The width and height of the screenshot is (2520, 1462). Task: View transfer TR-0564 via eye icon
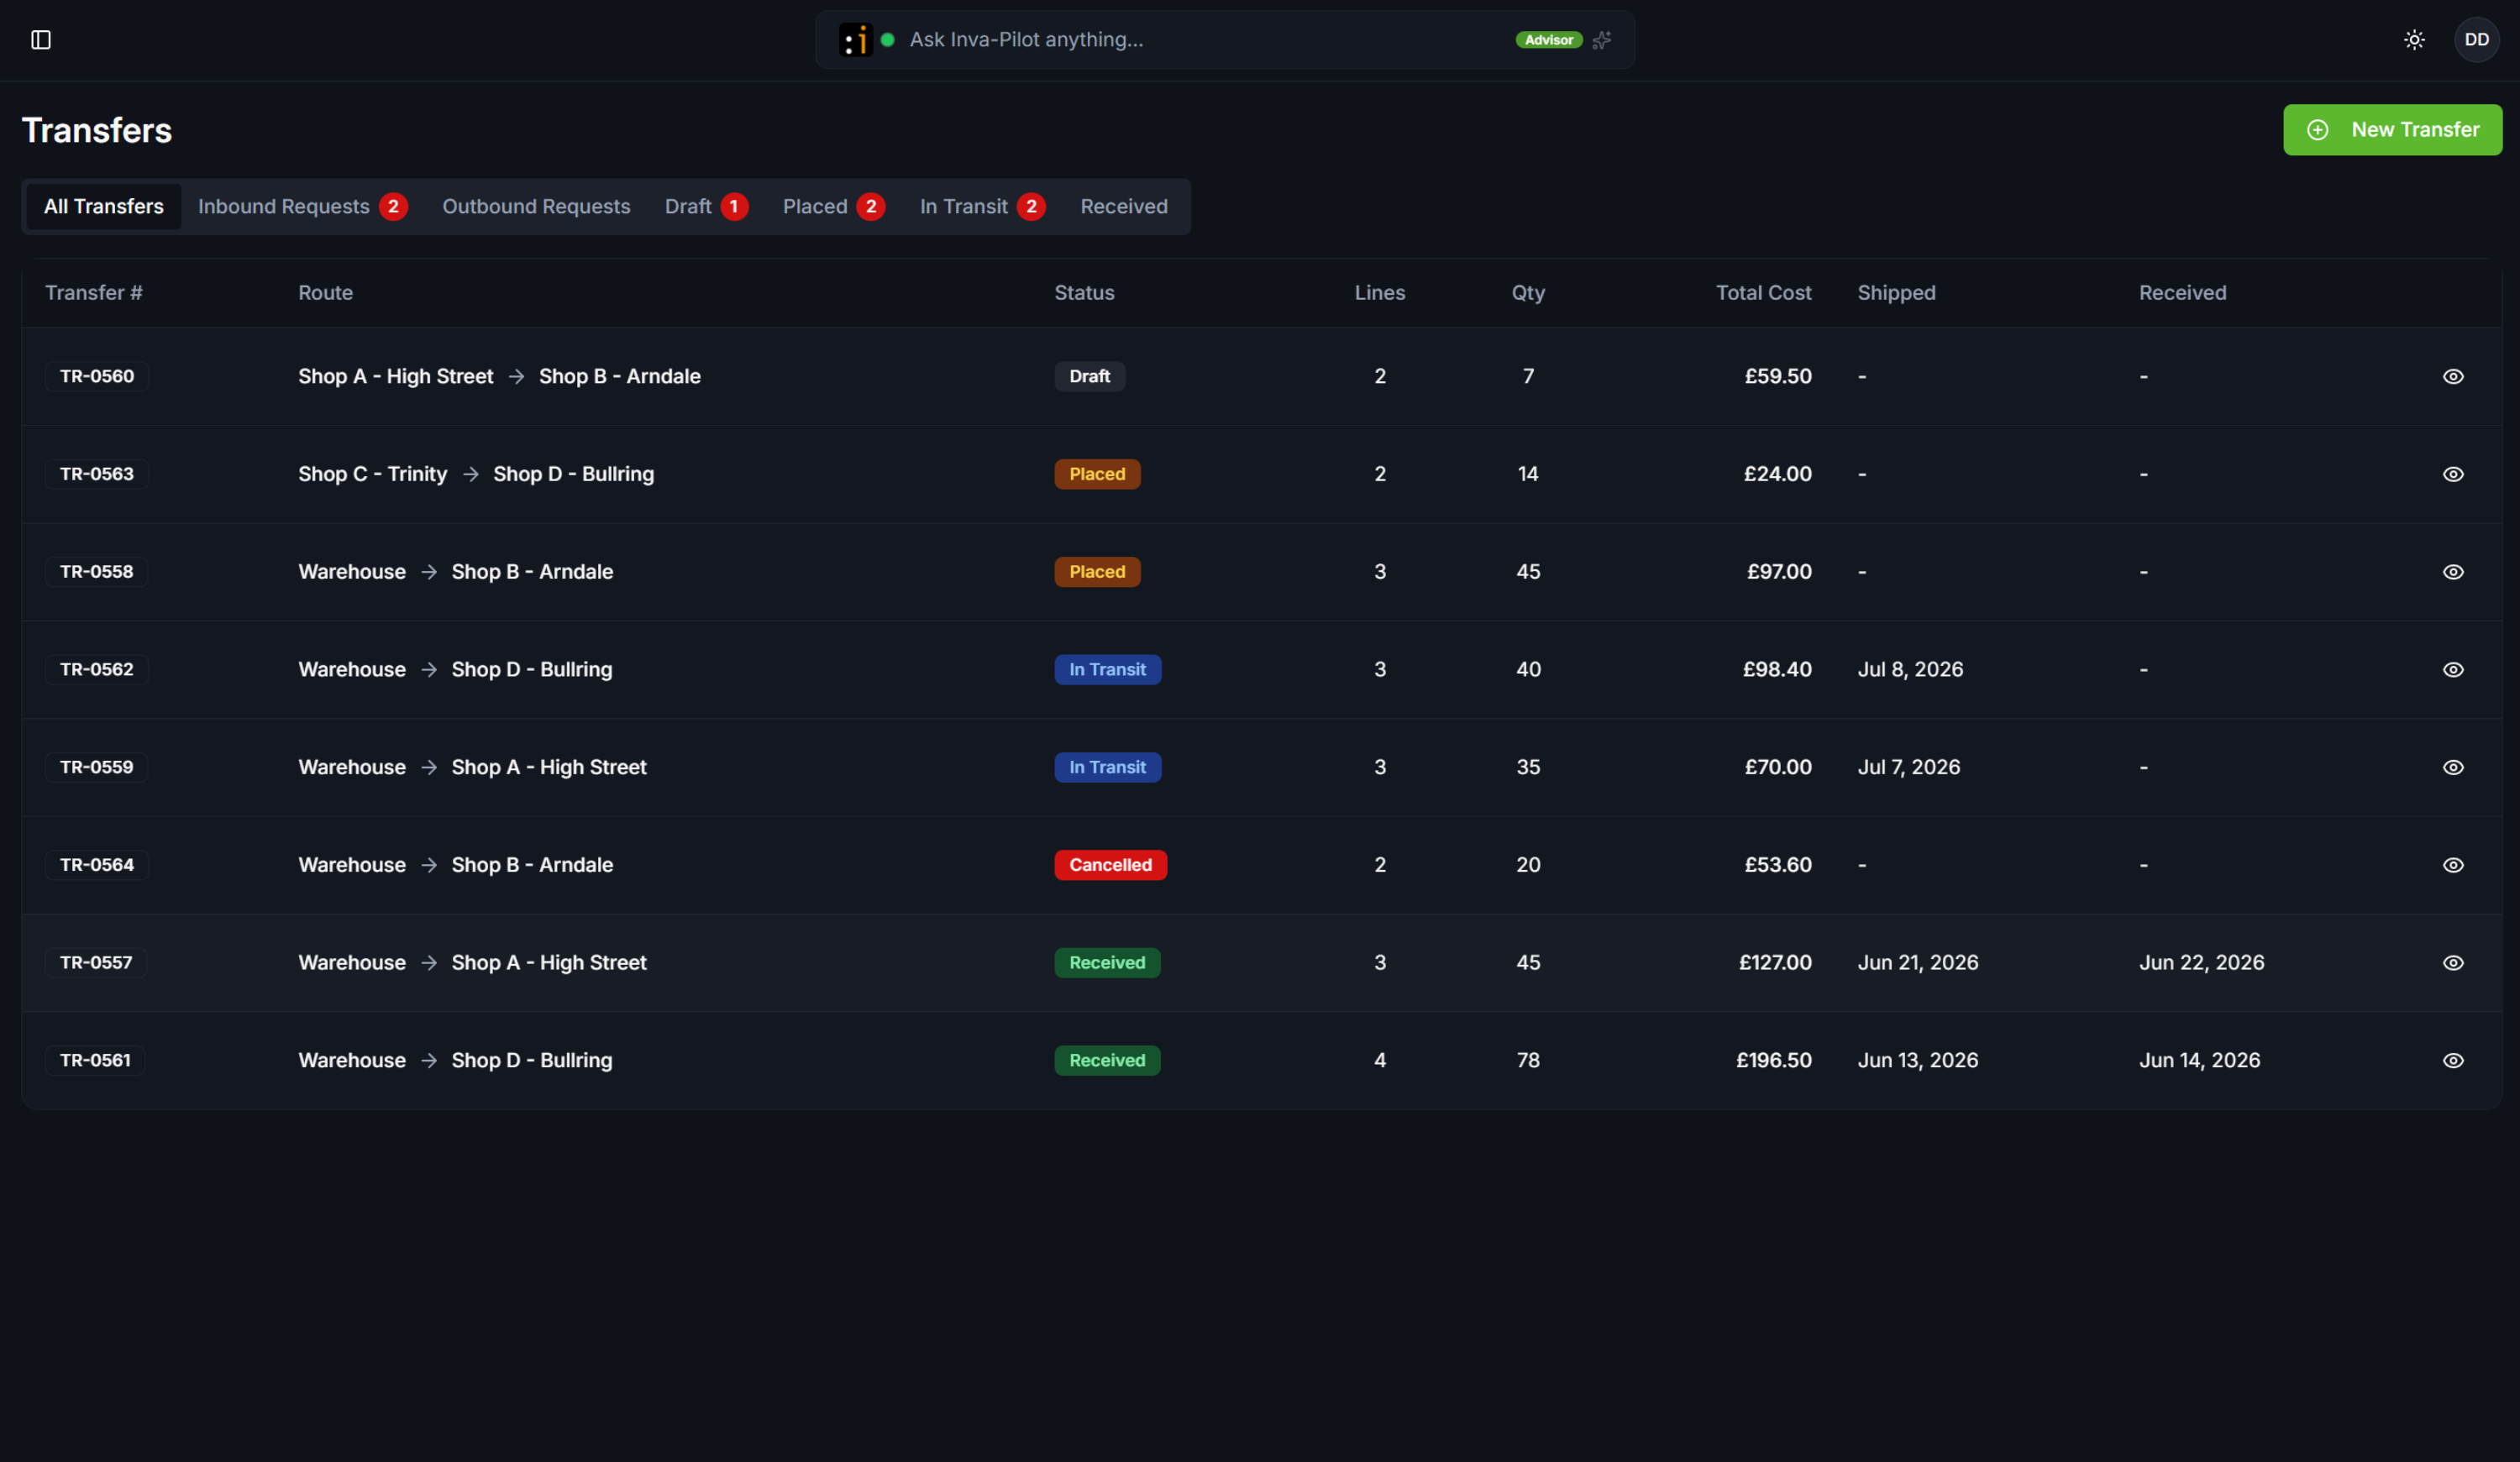tap(2453, 865)
